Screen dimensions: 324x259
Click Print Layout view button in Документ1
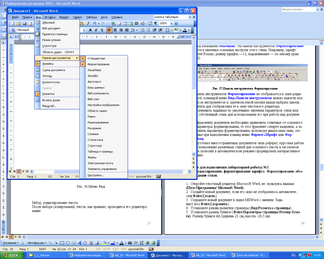click(x=19, y=171)
